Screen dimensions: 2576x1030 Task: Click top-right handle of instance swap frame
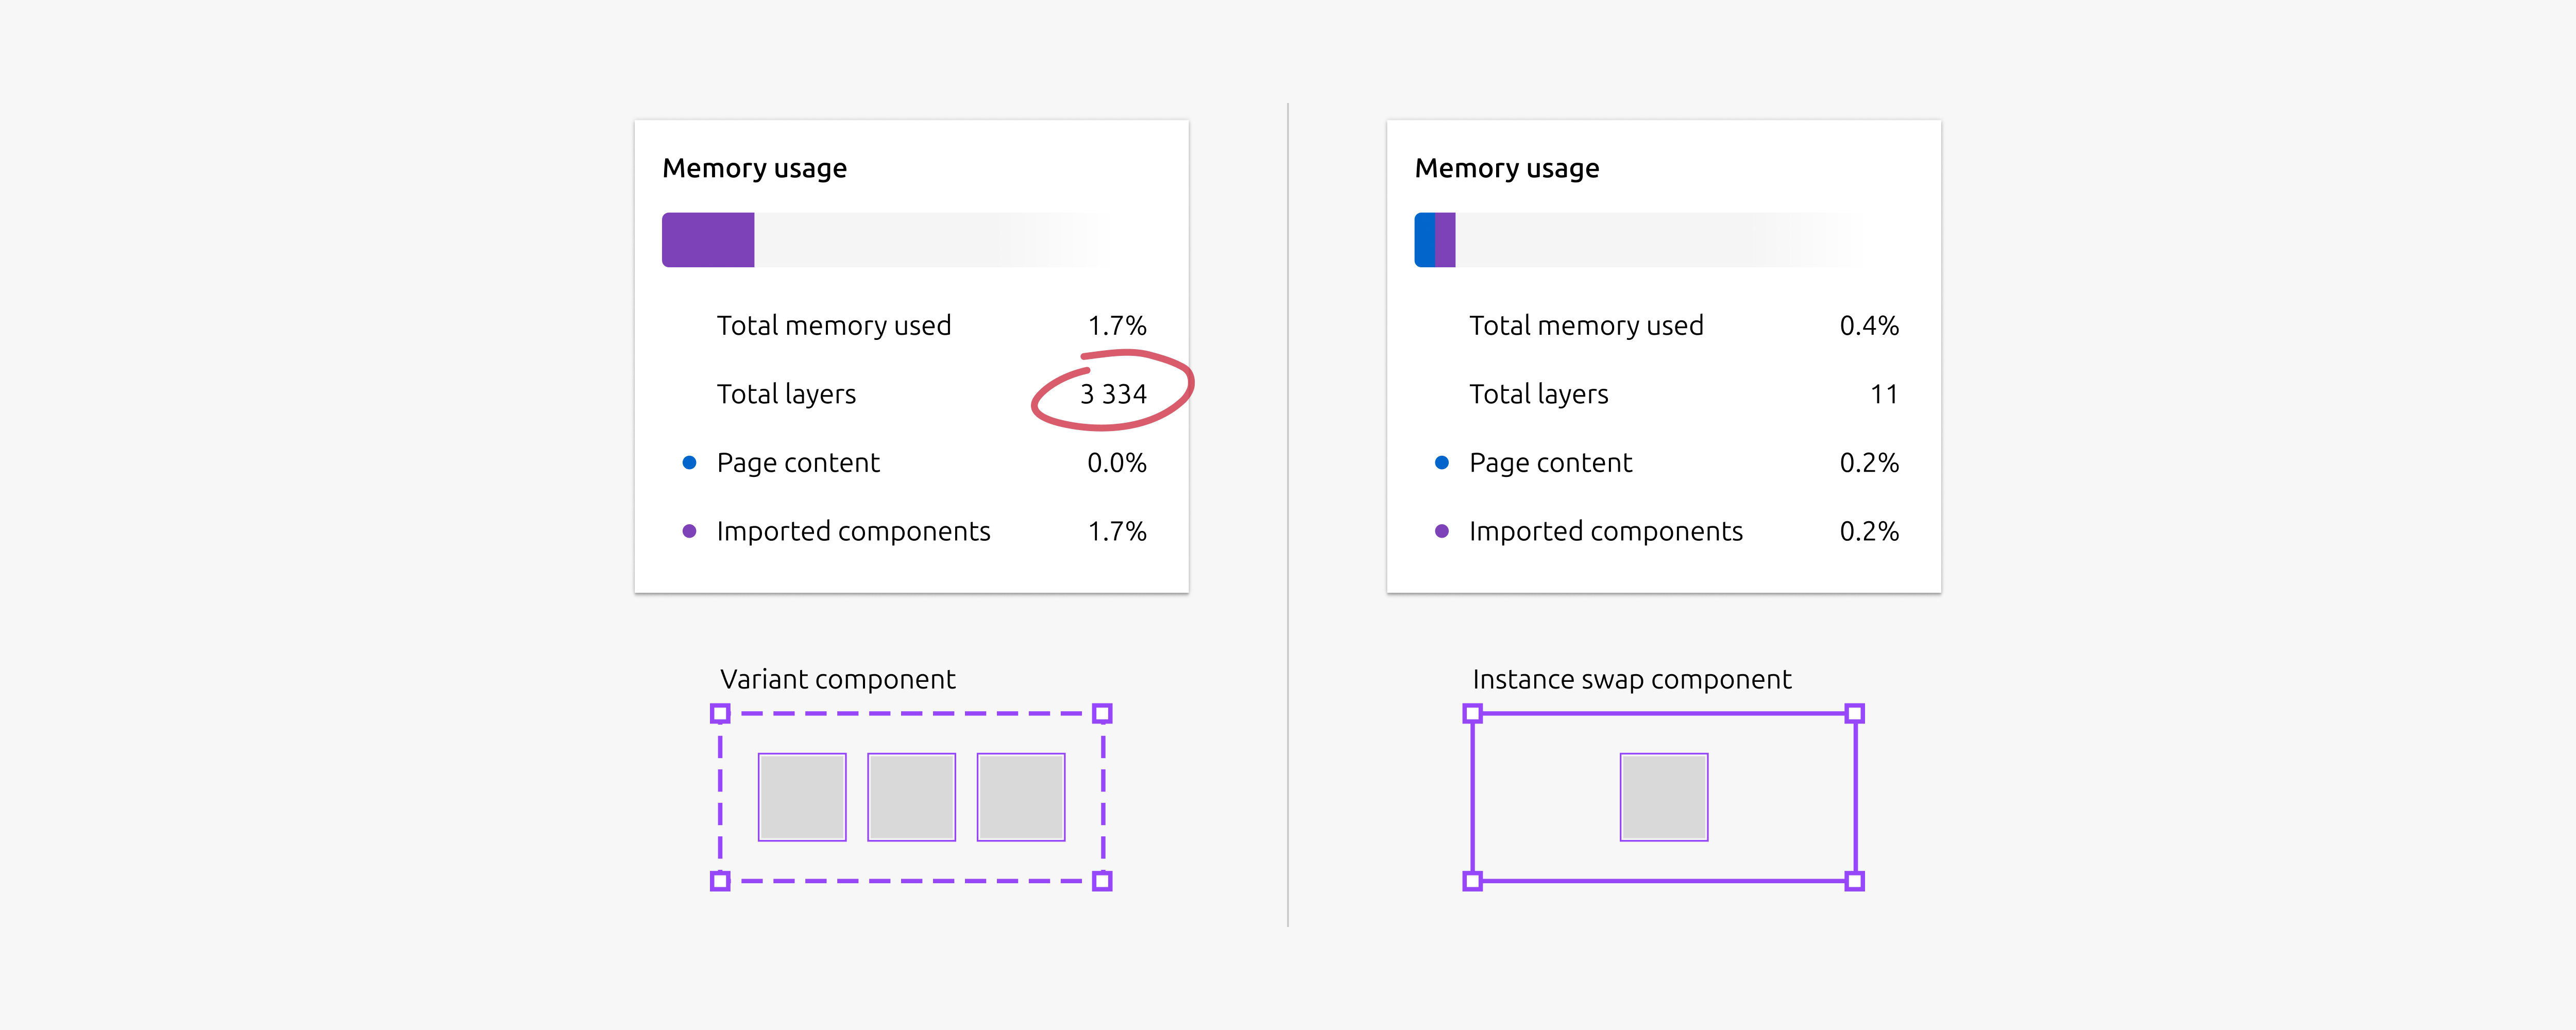(x=1855, y=714)
